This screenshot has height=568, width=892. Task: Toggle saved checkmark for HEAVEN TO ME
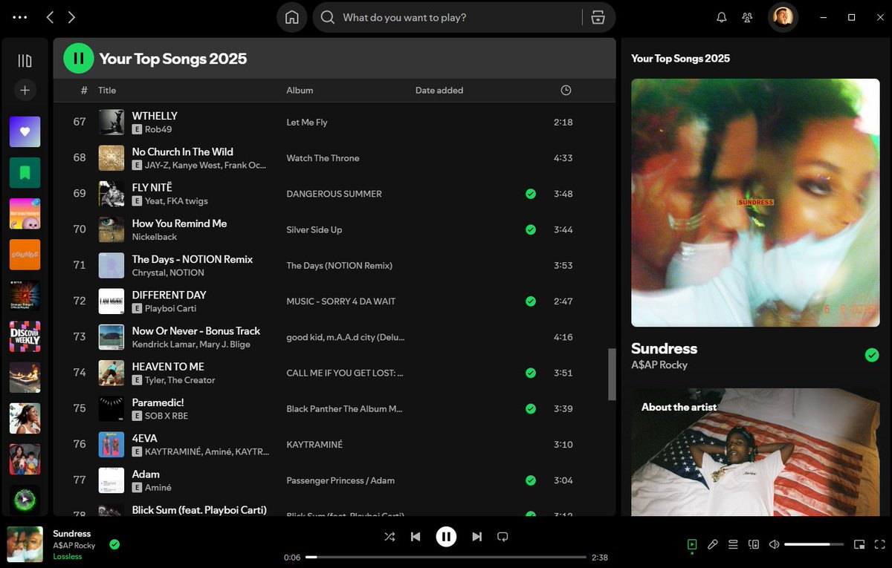[530, 373]
